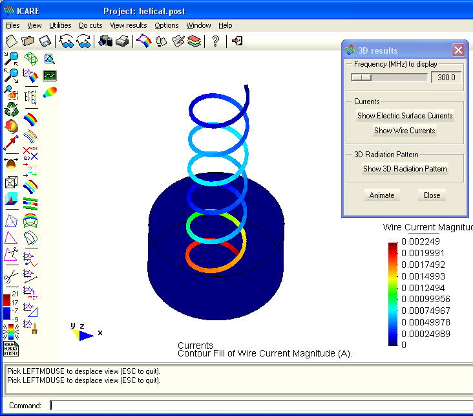This screenshot has height=416, width=473.
Task: Click the rainbow contour fill icon
Action: click(x=30, y=119)
